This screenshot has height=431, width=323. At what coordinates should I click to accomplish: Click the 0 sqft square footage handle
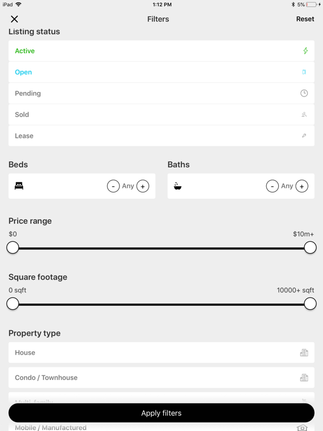point(13,304)
